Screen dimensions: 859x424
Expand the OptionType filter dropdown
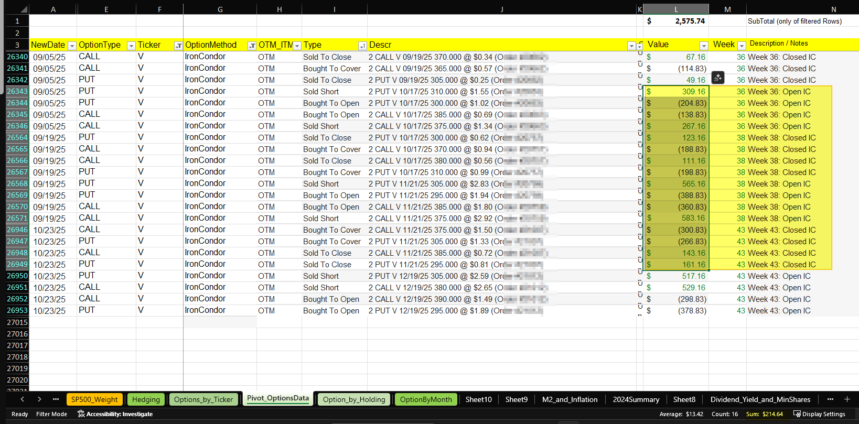point(131,46)
